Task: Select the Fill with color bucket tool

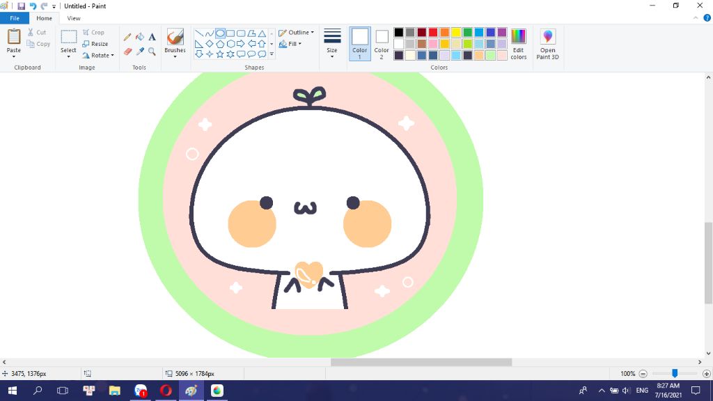Action: tap(140, 37)
